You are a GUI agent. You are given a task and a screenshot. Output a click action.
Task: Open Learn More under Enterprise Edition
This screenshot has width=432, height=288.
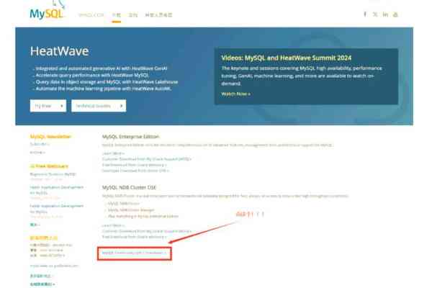pos(113,153)
